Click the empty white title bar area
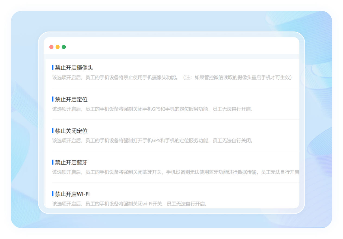Viewport: 343px width, 239px height. (179, 47)
